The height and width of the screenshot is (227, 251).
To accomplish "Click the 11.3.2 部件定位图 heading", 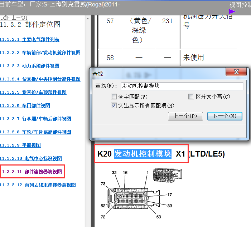I will [30, 24].
